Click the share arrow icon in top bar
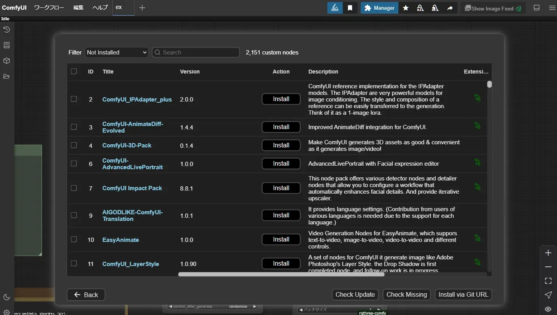The image size is (557, 315). point(450,8)
